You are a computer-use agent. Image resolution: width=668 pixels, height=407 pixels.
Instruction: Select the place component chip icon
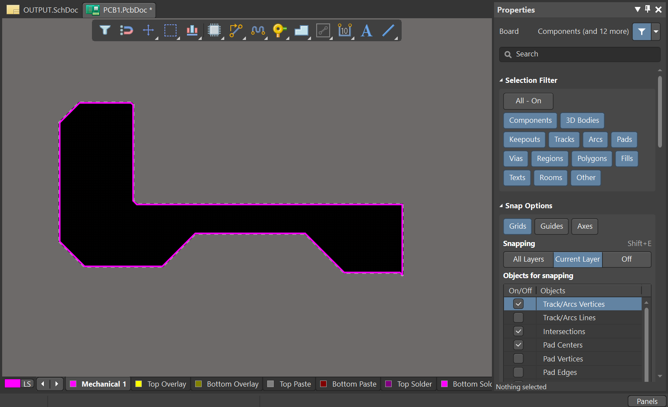(x=214, y=30)
